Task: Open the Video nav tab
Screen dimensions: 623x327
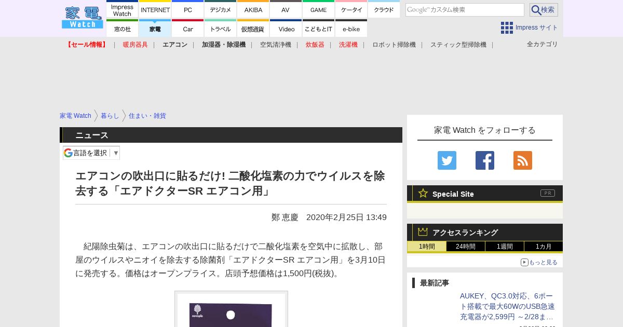Action: coord(286,28)
